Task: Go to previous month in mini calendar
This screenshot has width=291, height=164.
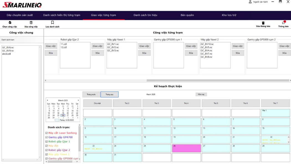Action: tap(47, 100)
